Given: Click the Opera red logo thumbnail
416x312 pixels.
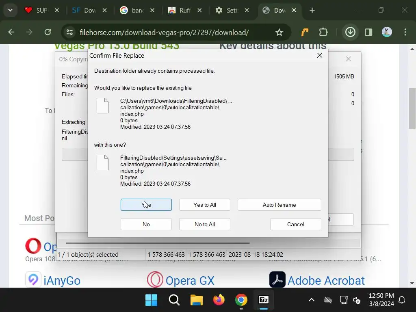Looking at the screenshot, I should tap(33, 246).
